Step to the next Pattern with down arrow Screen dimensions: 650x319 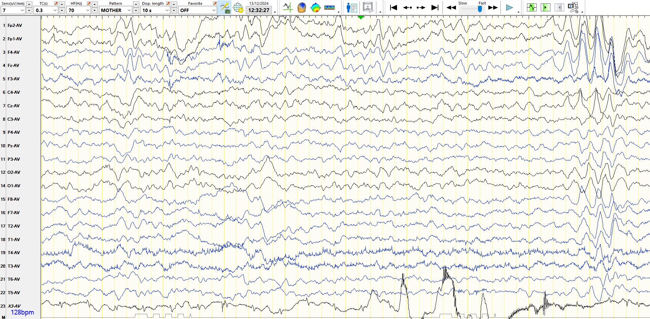pos(136,10)
